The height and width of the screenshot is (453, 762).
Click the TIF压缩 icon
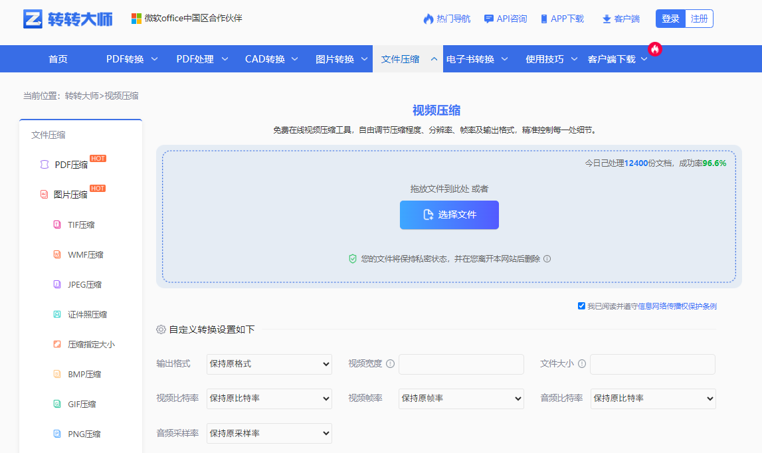(57, 225)
